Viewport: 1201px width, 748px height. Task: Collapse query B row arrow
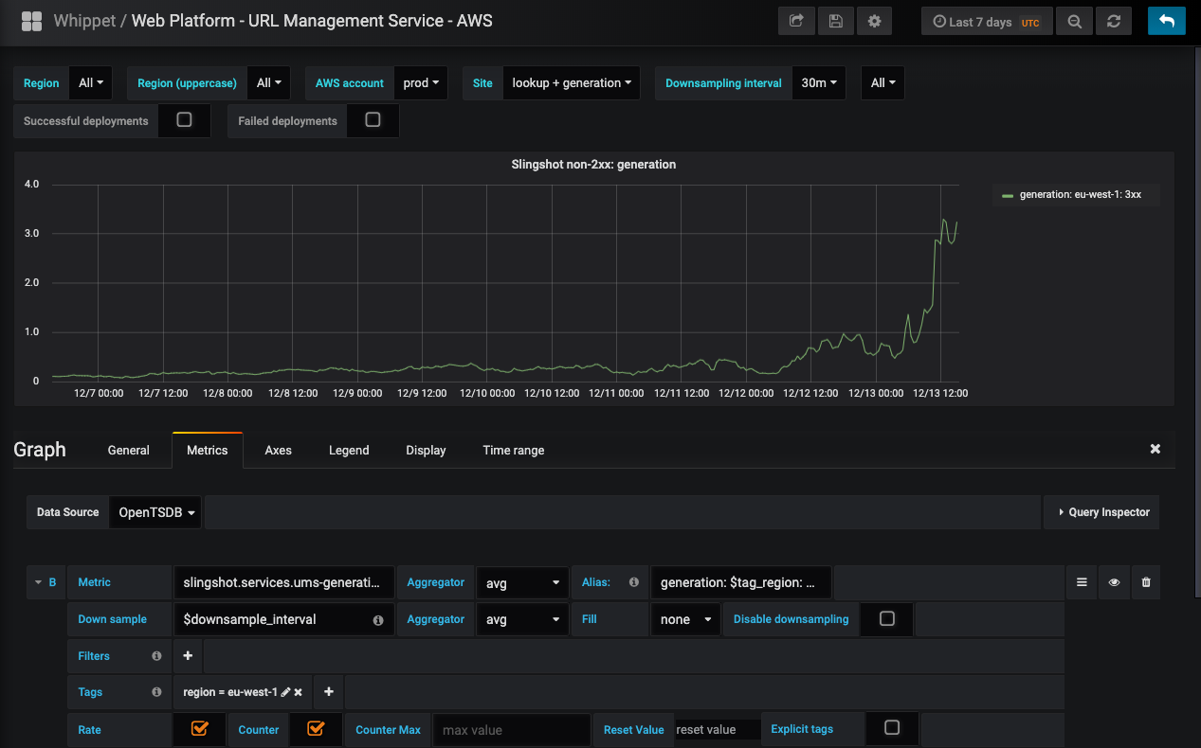pyautogui.click(x=39, y=582)
